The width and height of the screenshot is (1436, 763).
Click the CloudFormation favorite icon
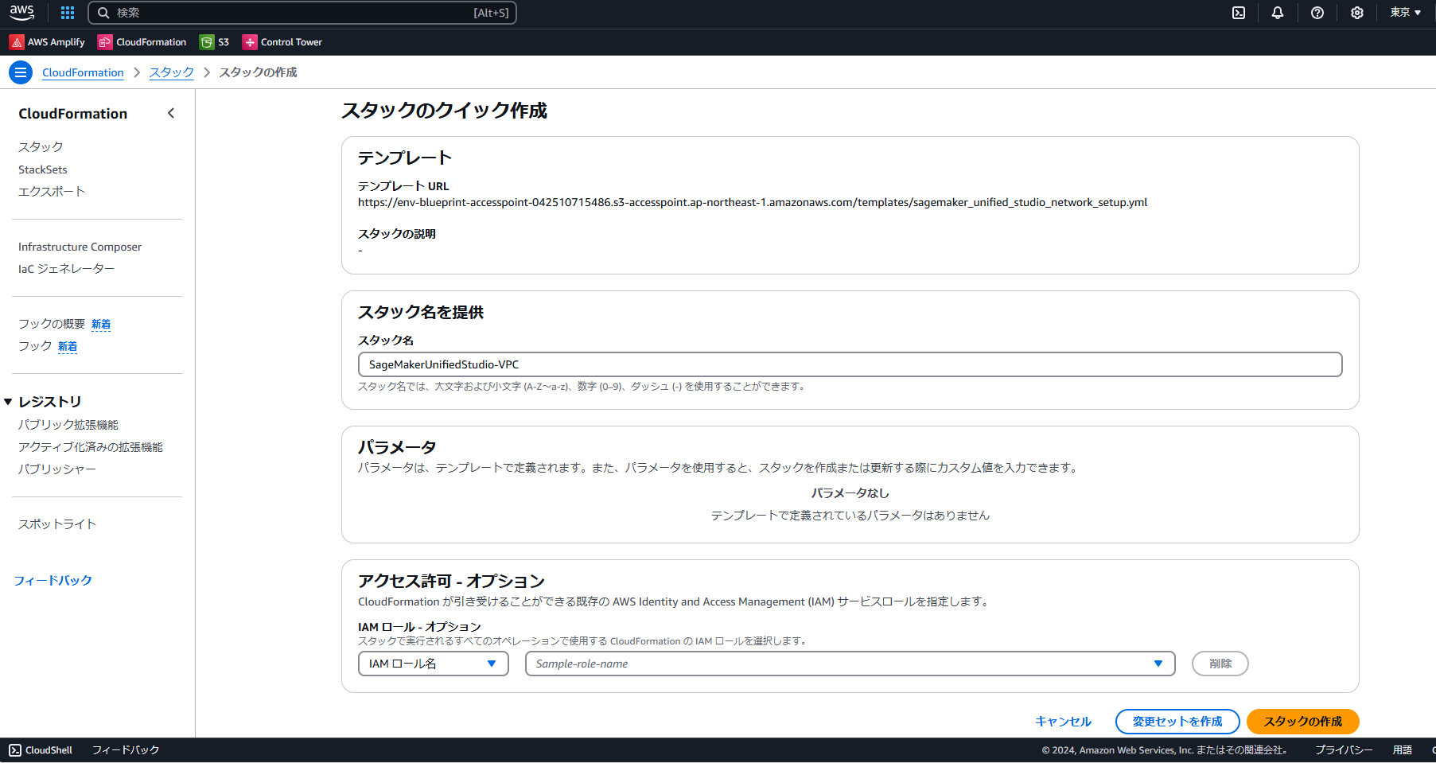point(105,42)
